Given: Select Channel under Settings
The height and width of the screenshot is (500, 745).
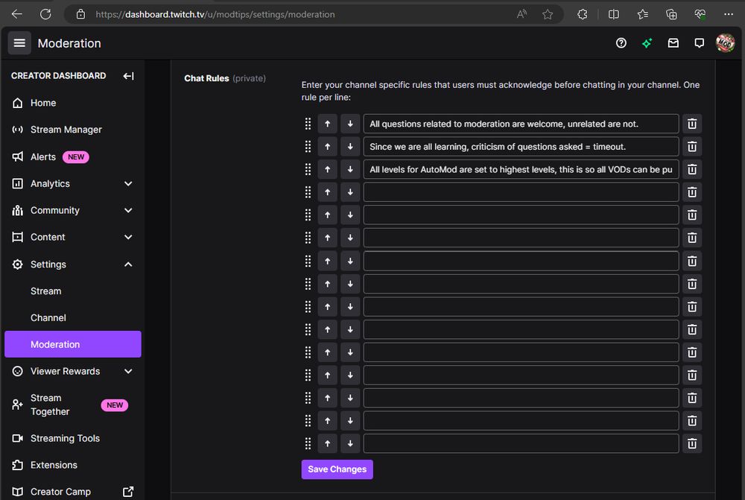Looking at the screenshot, I should (48, 317).
